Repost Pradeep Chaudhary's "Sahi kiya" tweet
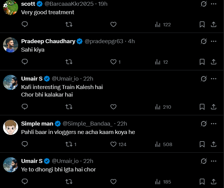 tap(69, 62)
